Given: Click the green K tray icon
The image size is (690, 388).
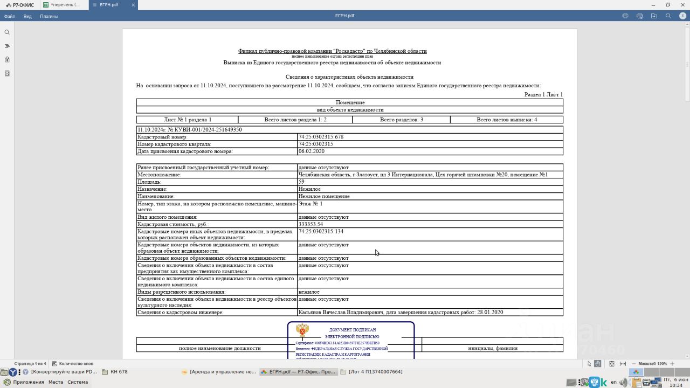Looking at the screenshot, I should pos(604,383).
